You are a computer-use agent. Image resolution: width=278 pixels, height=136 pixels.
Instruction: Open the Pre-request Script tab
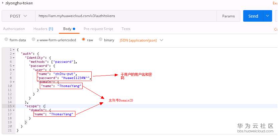tap(98, 29)
